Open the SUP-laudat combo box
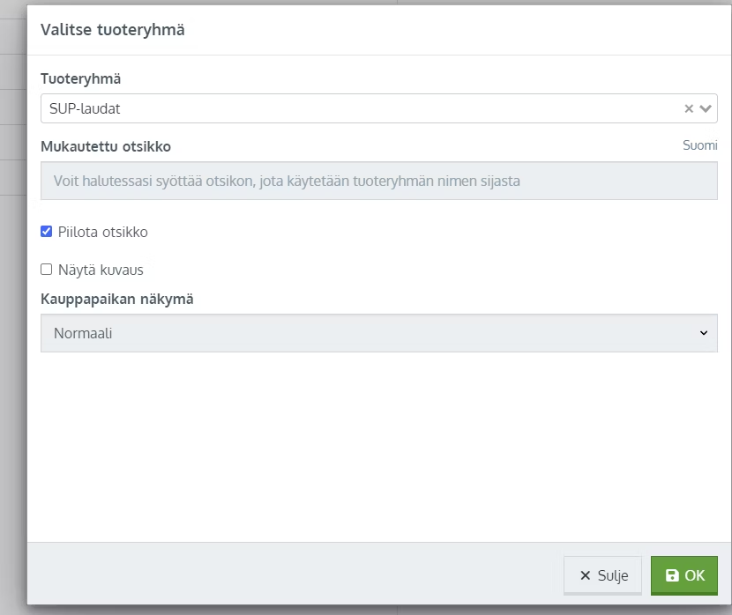The width and height of the screenshot is (732, 615). [378, 108]
